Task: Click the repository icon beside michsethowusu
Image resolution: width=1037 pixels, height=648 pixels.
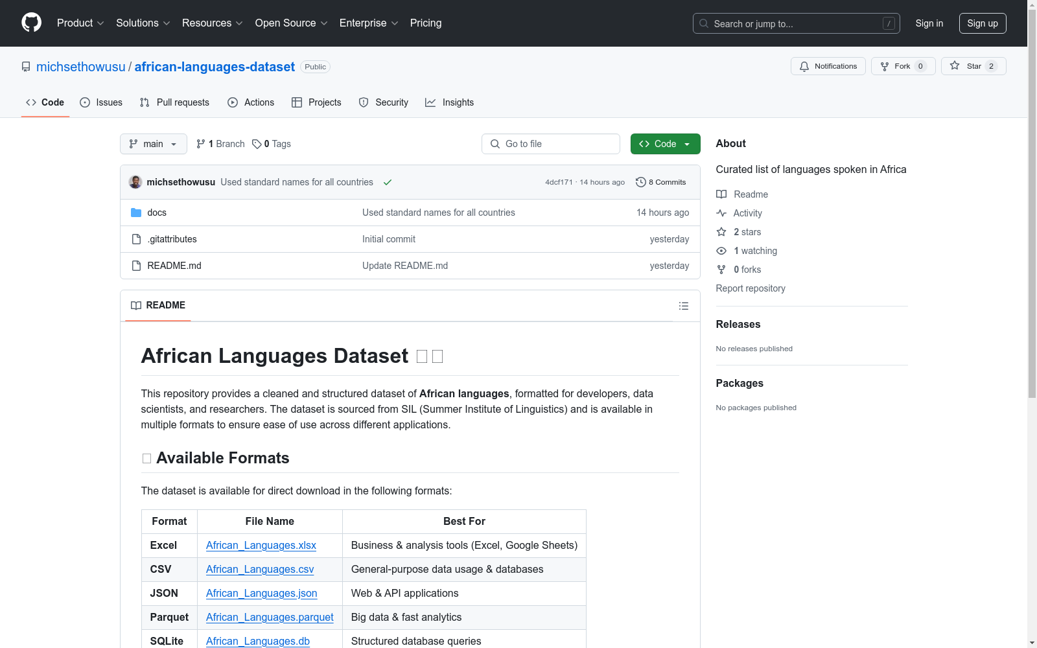Action: coord(26,67)
